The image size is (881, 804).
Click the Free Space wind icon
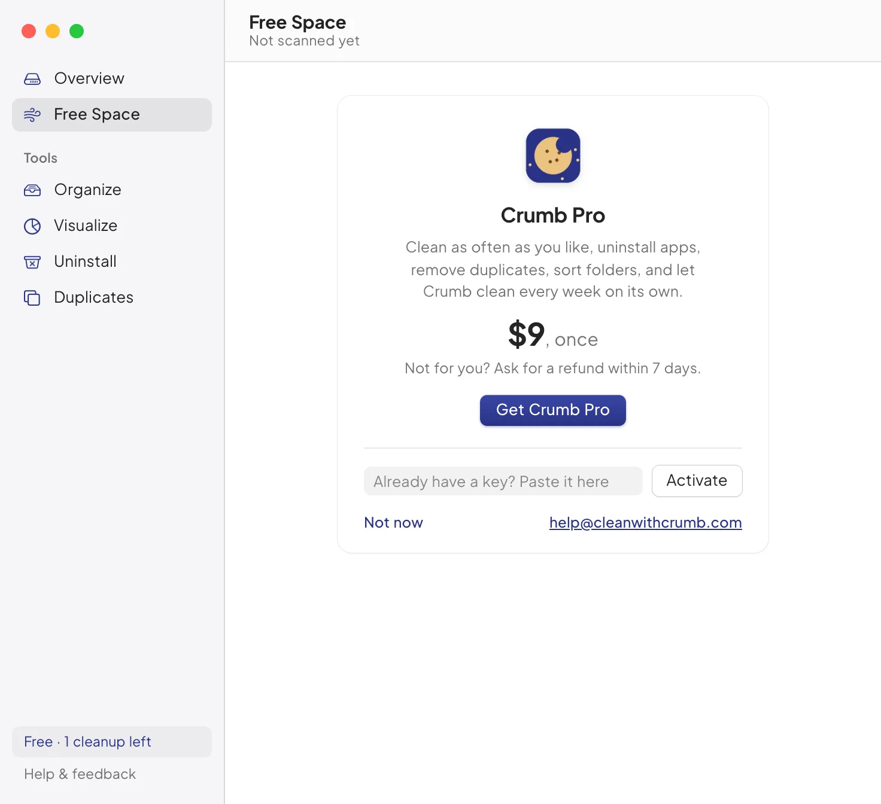(32, 115)
